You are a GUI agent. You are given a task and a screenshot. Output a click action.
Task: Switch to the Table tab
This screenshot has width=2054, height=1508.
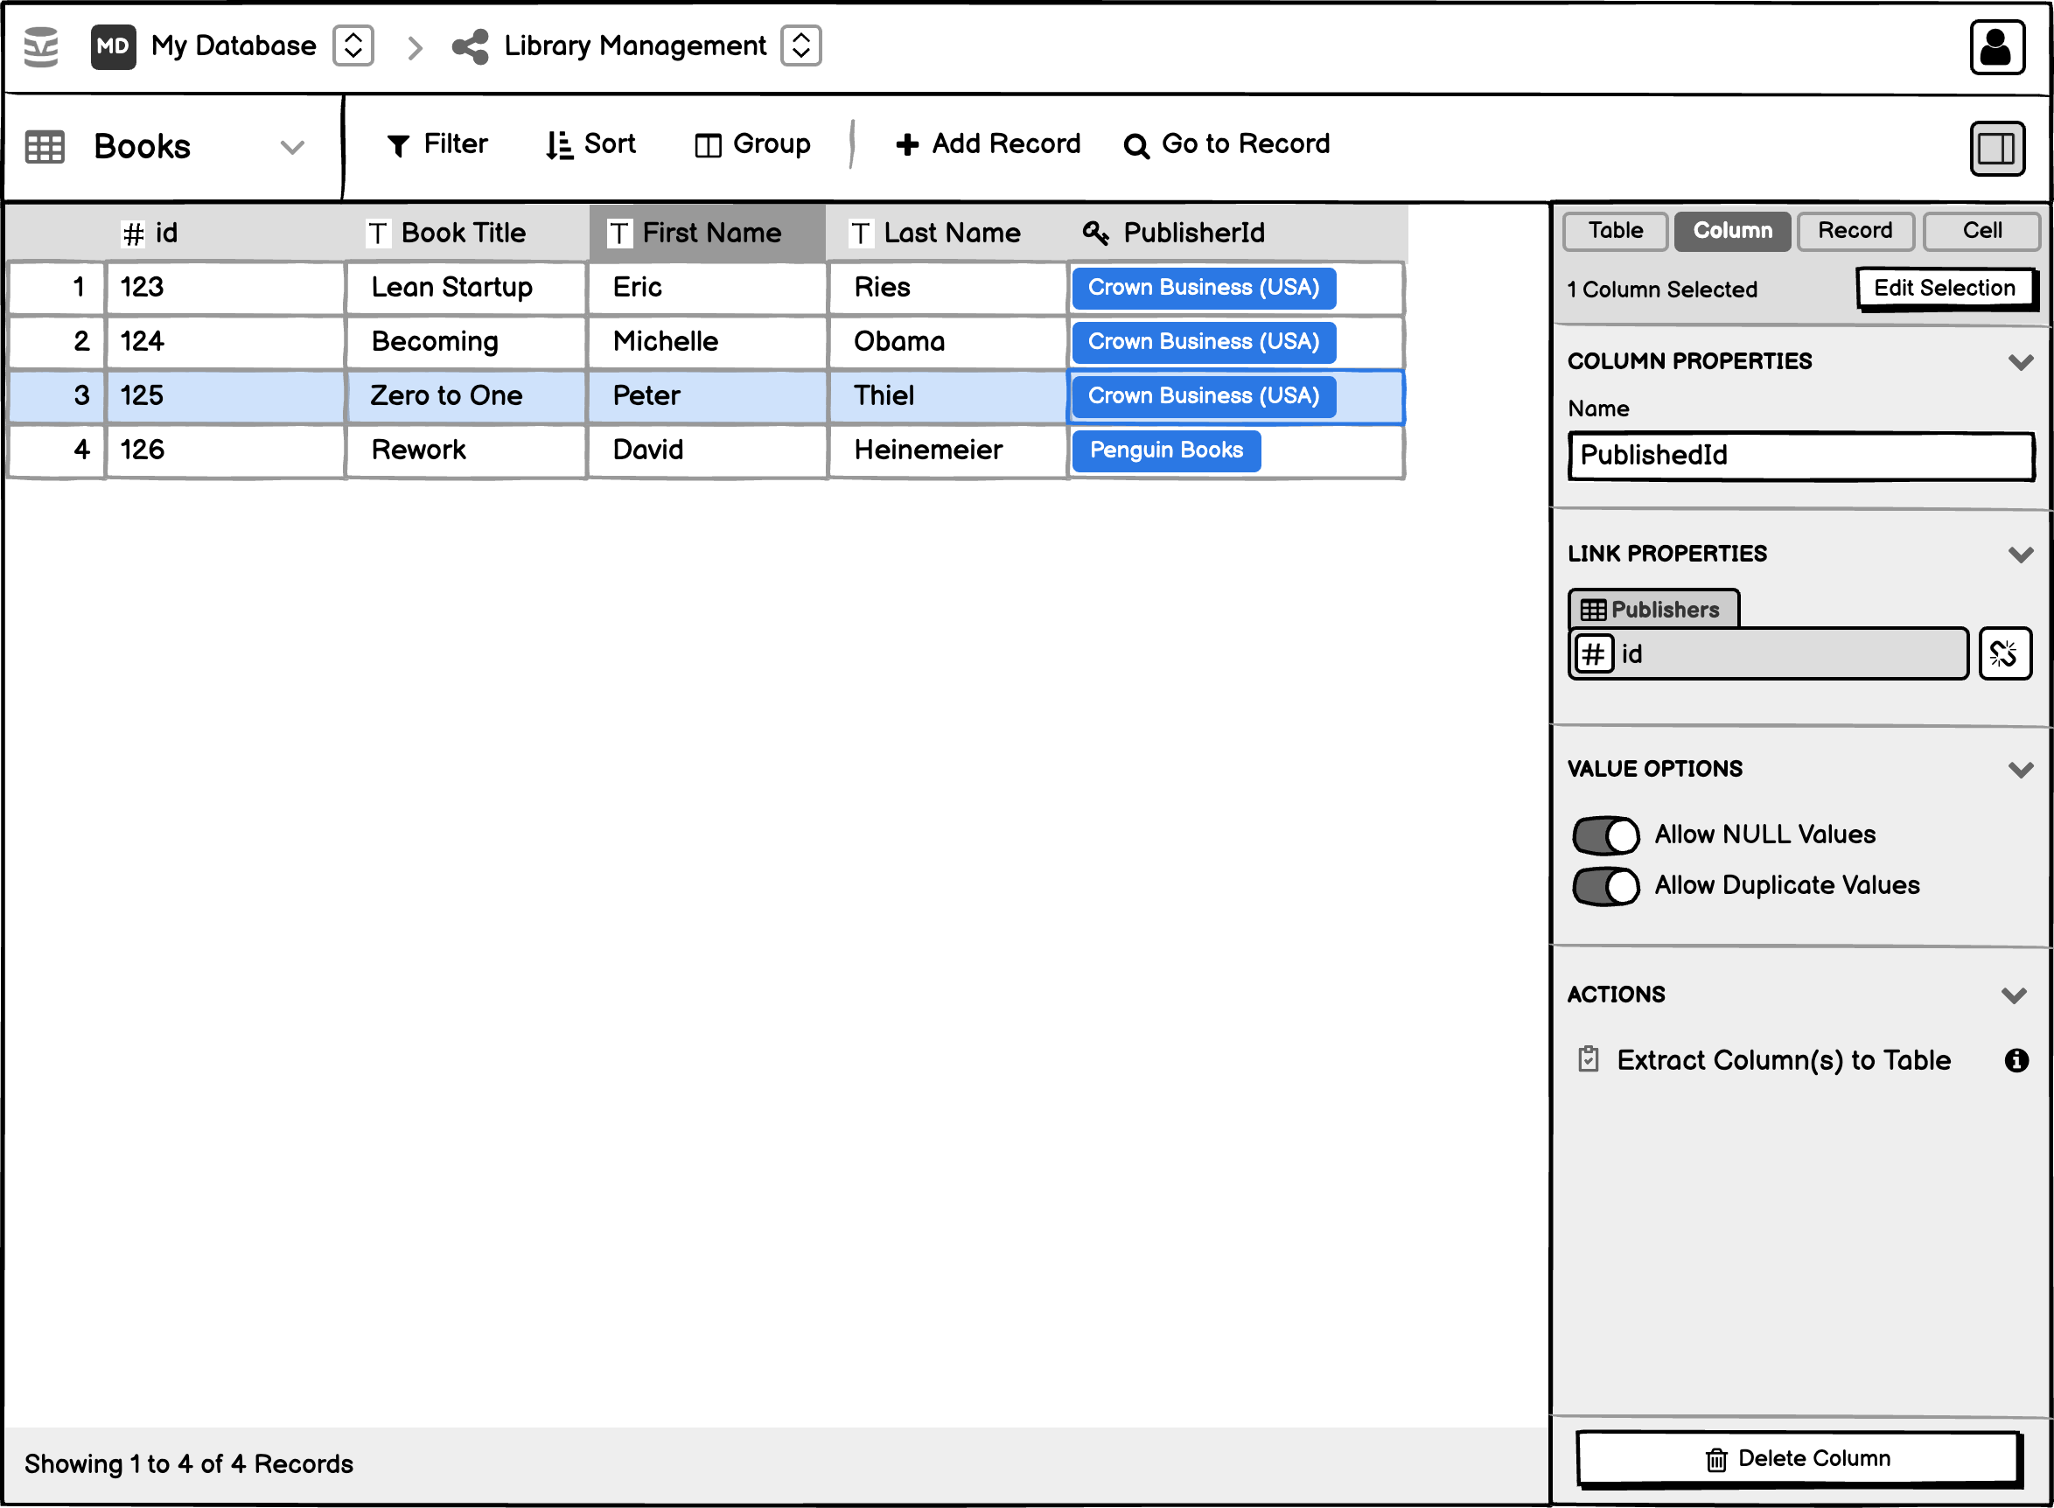pos(1615,231)
